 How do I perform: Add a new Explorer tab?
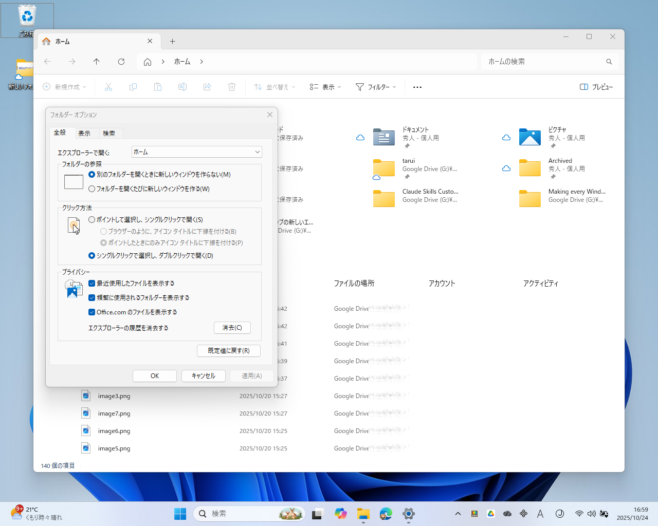point(173,41)
